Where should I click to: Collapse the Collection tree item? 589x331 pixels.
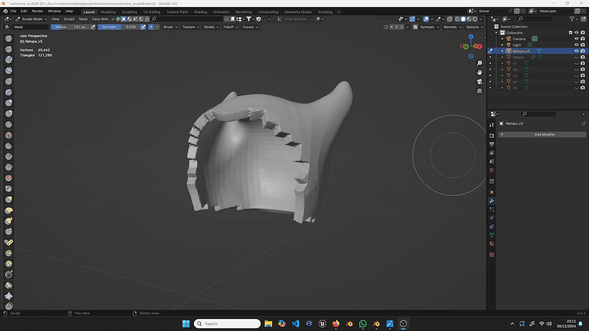pyautogui.click(x=496, y=33)
